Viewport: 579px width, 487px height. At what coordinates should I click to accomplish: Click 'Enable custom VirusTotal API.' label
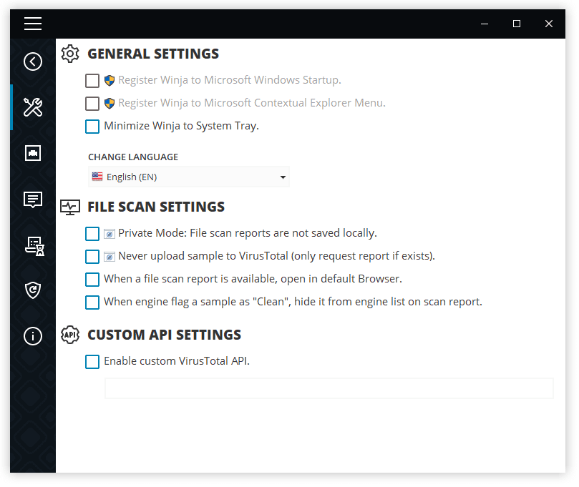tap(177, 361)
